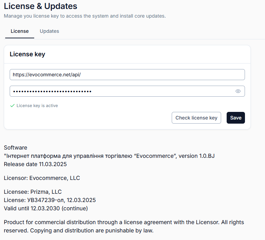Click the Check license key button
265x240 pixels.
tap(196, 118)
